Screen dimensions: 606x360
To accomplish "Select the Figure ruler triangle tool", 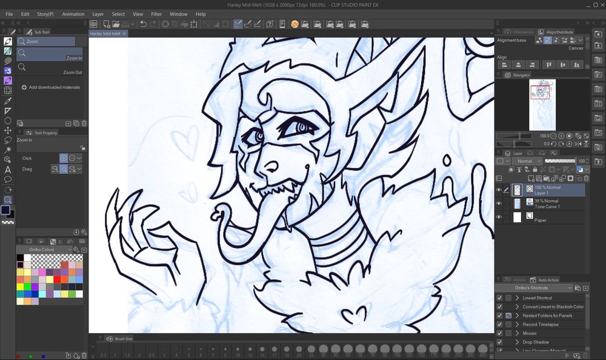I will click(x=8, y=110).
